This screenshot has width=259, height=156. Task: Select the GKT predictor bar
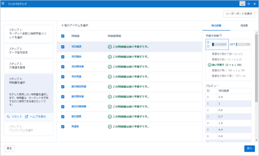tap(240, 44)
